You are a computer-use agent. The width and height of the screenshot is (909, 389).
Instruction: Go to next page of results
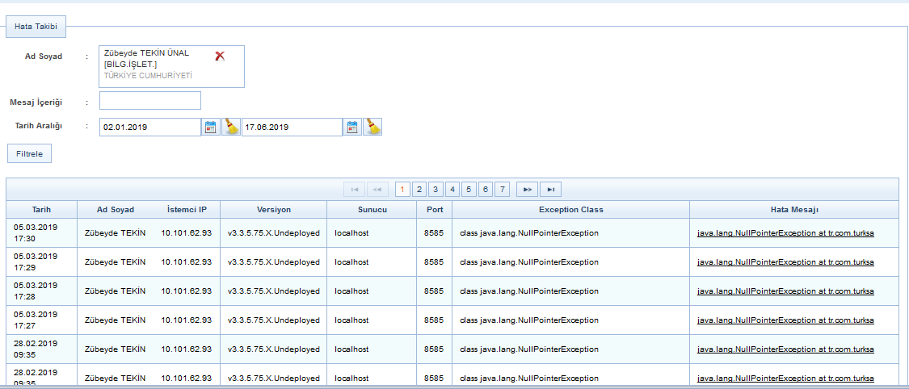click(527, 189)
